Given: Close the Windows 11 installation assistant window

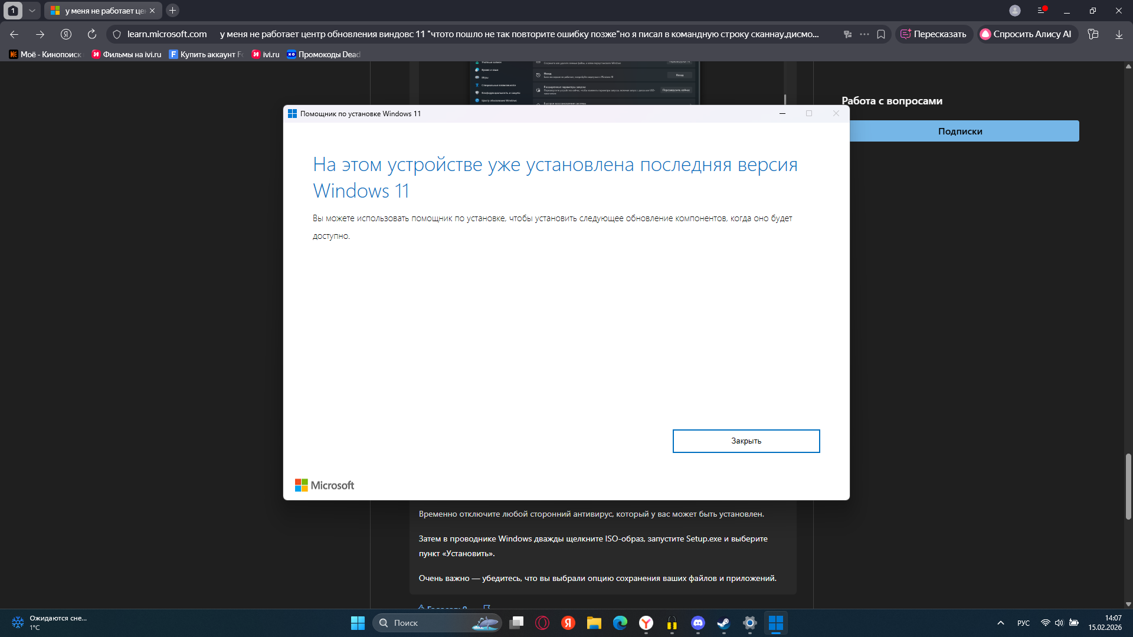Looking at the screenshot, I should pyautogui.click(x=836, y=114).
